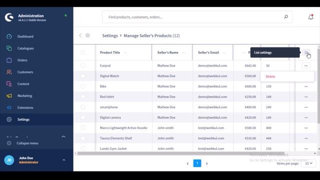Open the Marketing megaphone icon

click(9, 95)
